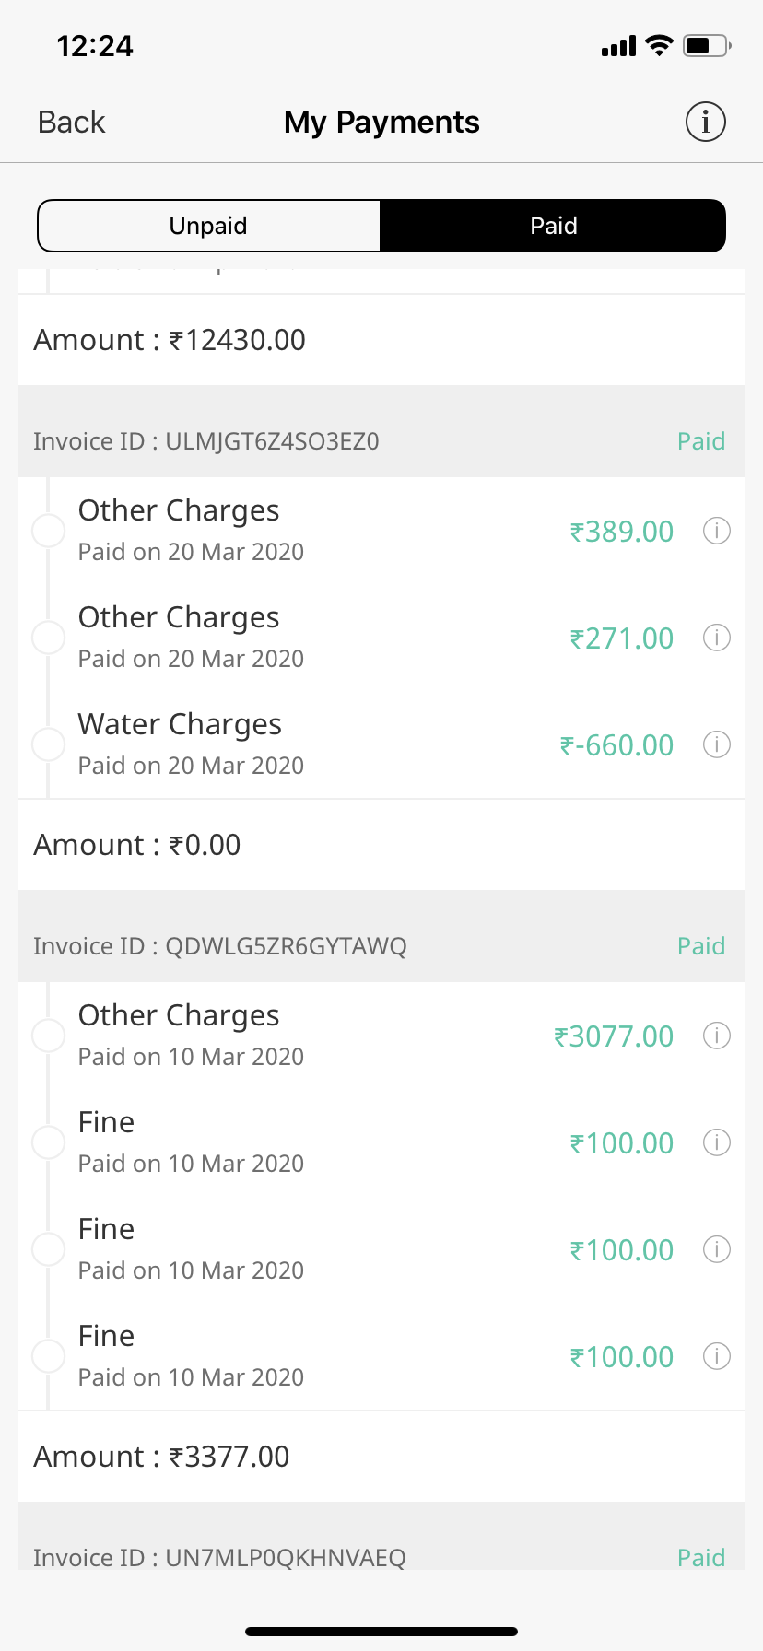
Task: Open invoice UN7MLP0QKHNVAEQ at the bottom
Action: 219,1557
